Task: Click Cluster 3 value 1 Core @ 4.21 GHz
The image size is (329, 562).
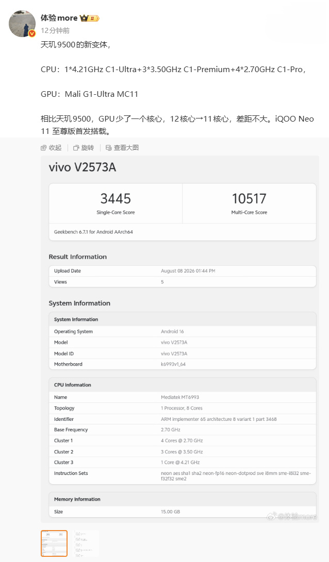Action: coord(180,463)
